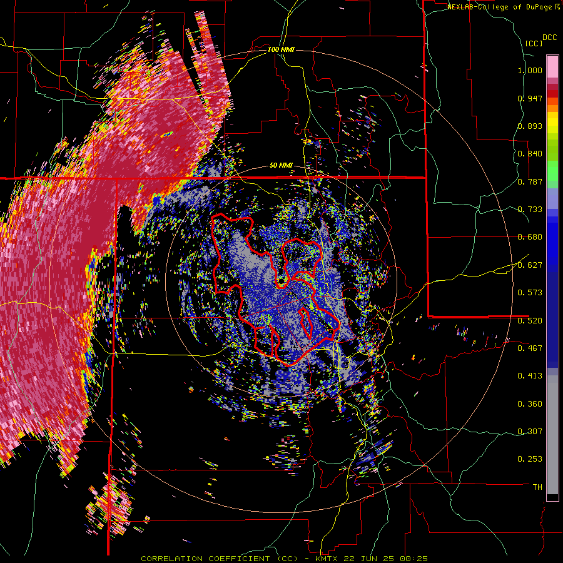Image resolution: width=563 pixels, height=563 pixels.
Task: Select the 0.467 scale value
Action: pyautogui.click(x=530, y=348)
